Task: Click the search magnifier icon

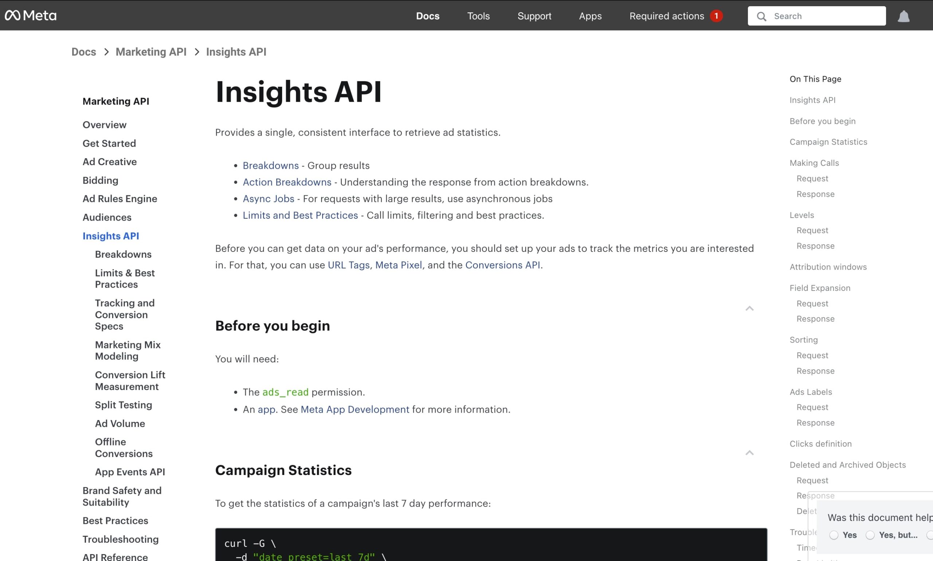Action: (761, 16)
